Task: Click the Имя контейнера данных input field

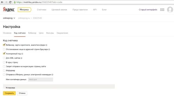Action: 41,79
